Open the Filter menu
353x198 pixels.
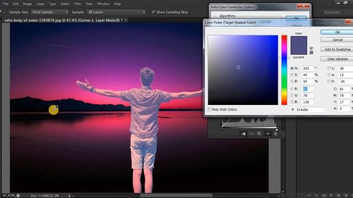[x=77, y=4]
